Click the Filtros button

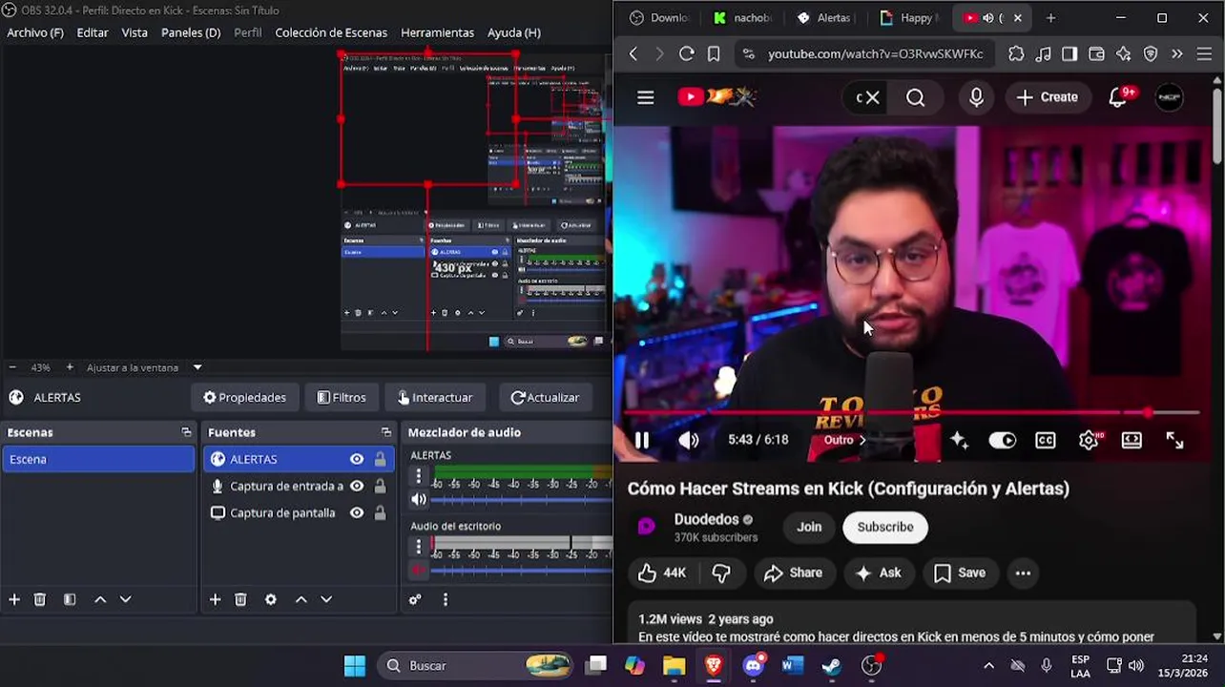click(x=342, y=398)
